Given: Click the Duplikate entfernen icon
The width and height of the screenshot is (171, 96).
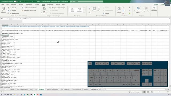Looking at the screenshot, I should pyautogui.click(x=123, y=11).
